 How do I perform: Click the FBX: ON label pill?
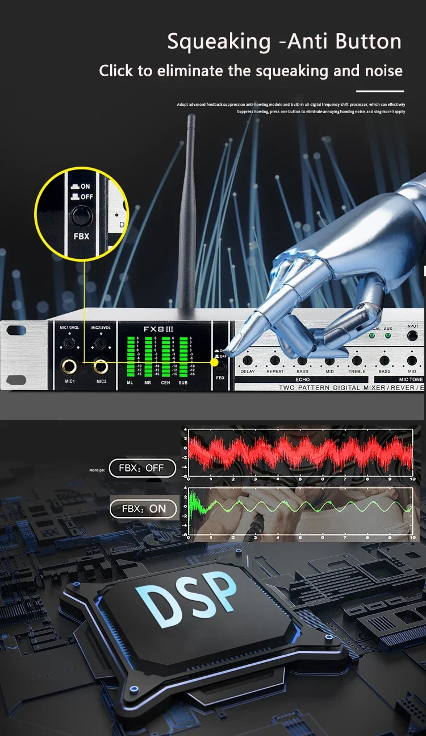144,508
